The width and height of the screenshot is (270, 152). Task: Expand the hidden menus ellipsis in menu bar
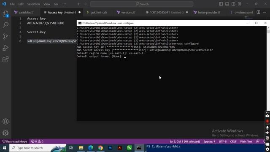click(x=64, y=4)
